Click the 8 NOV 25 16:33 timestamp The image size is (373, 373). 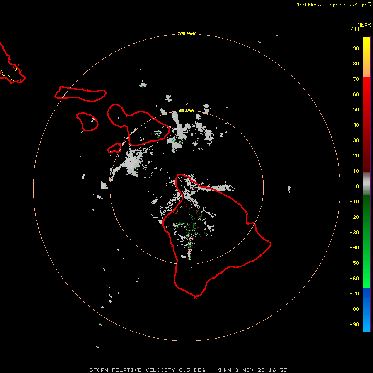click(x=261, y=370)
